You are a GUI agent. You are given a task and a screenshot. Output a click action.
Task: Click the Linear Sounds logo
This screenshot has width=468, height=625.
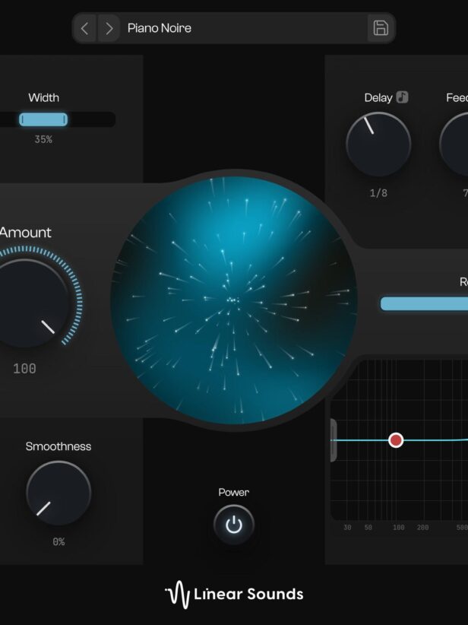tap(234, 595)
